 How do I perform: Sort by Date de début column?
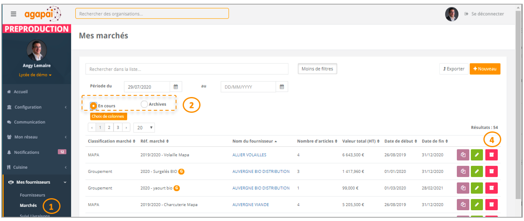tap(401, 141)
